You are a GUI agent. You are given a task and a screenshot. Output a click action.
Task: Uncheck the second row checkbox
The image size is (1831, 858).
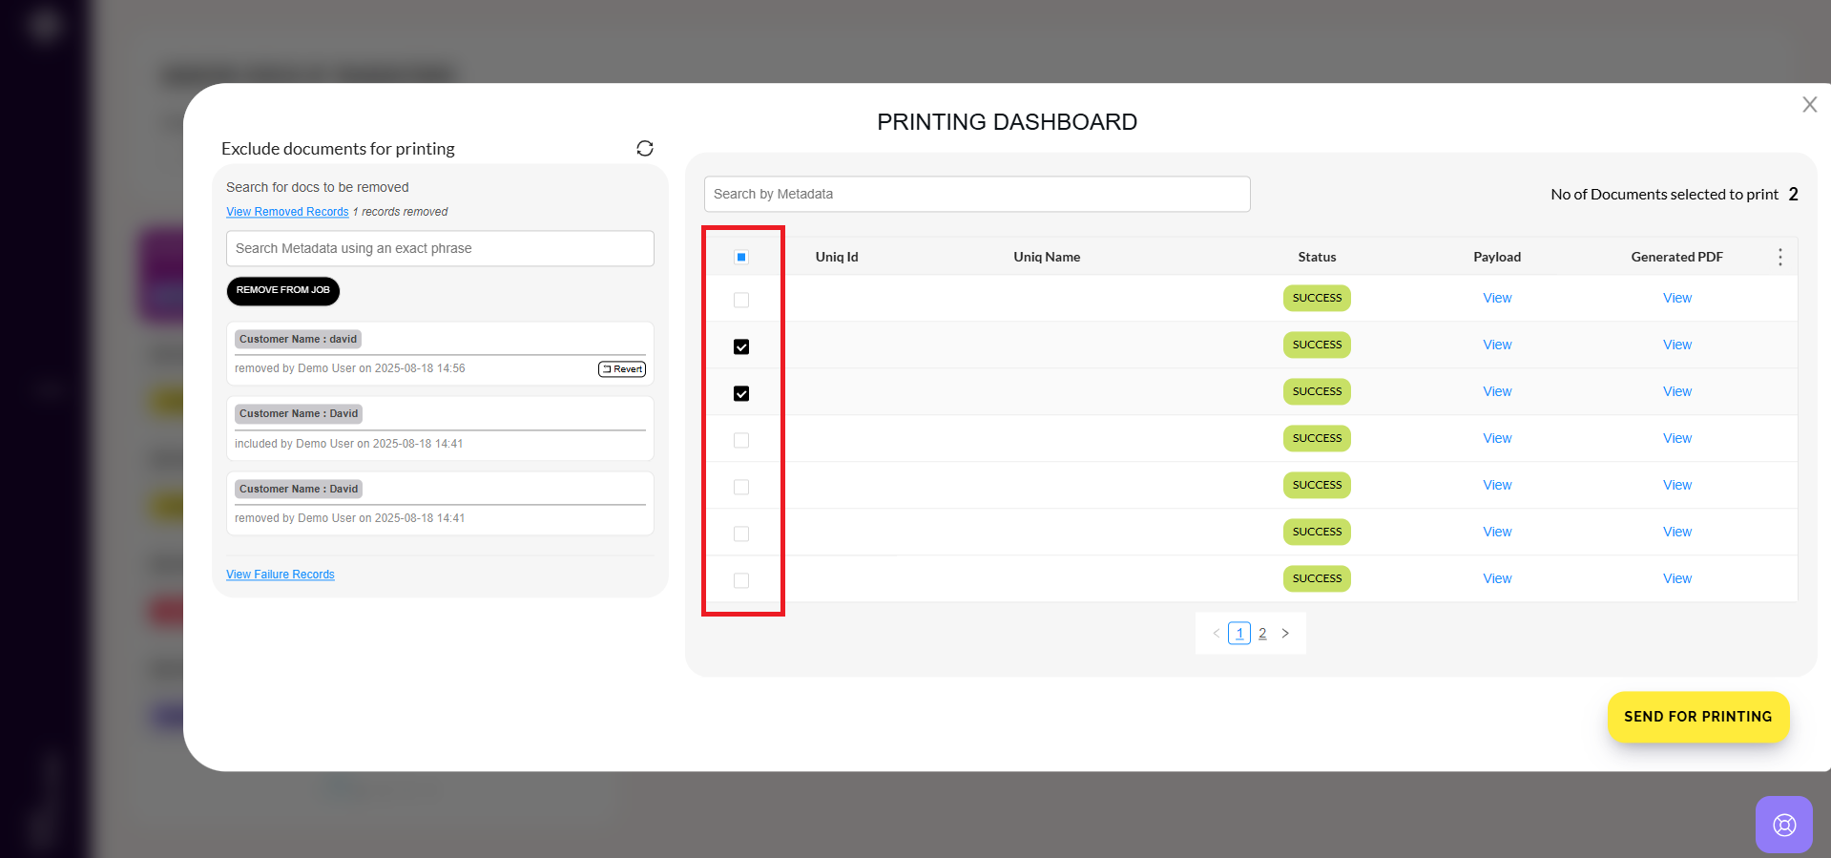tap(741, 346)
